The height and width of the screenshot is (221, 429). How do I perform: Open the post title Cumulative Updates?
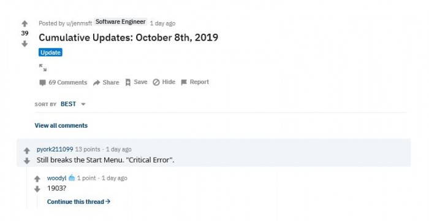(x=128, y=37)
